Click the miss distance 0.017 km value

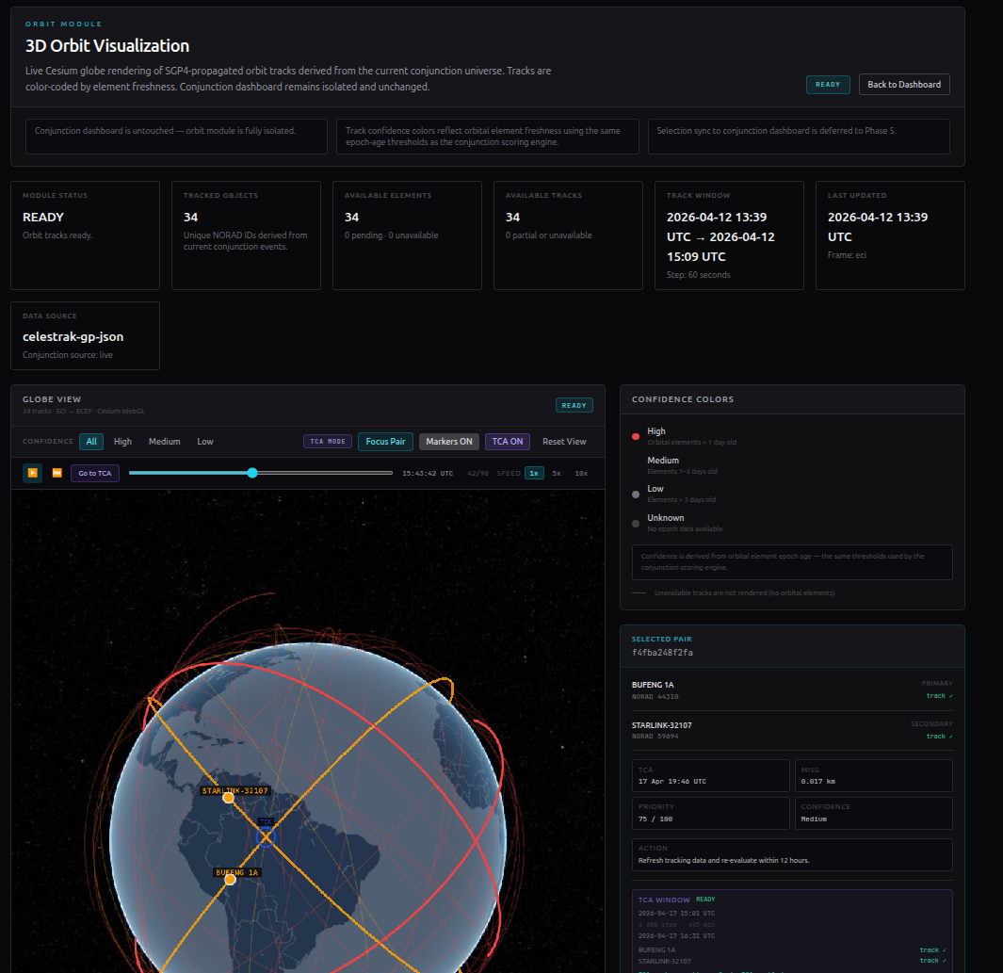pyautogui.click(x=818, y=782)
